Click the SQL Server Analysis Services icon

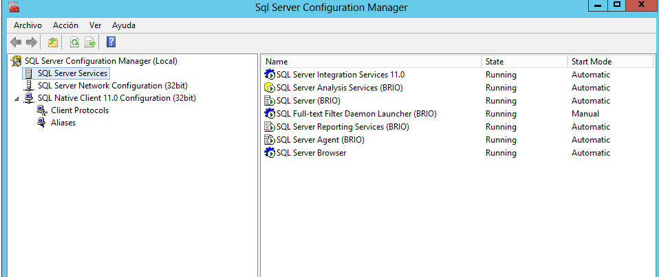270,88
